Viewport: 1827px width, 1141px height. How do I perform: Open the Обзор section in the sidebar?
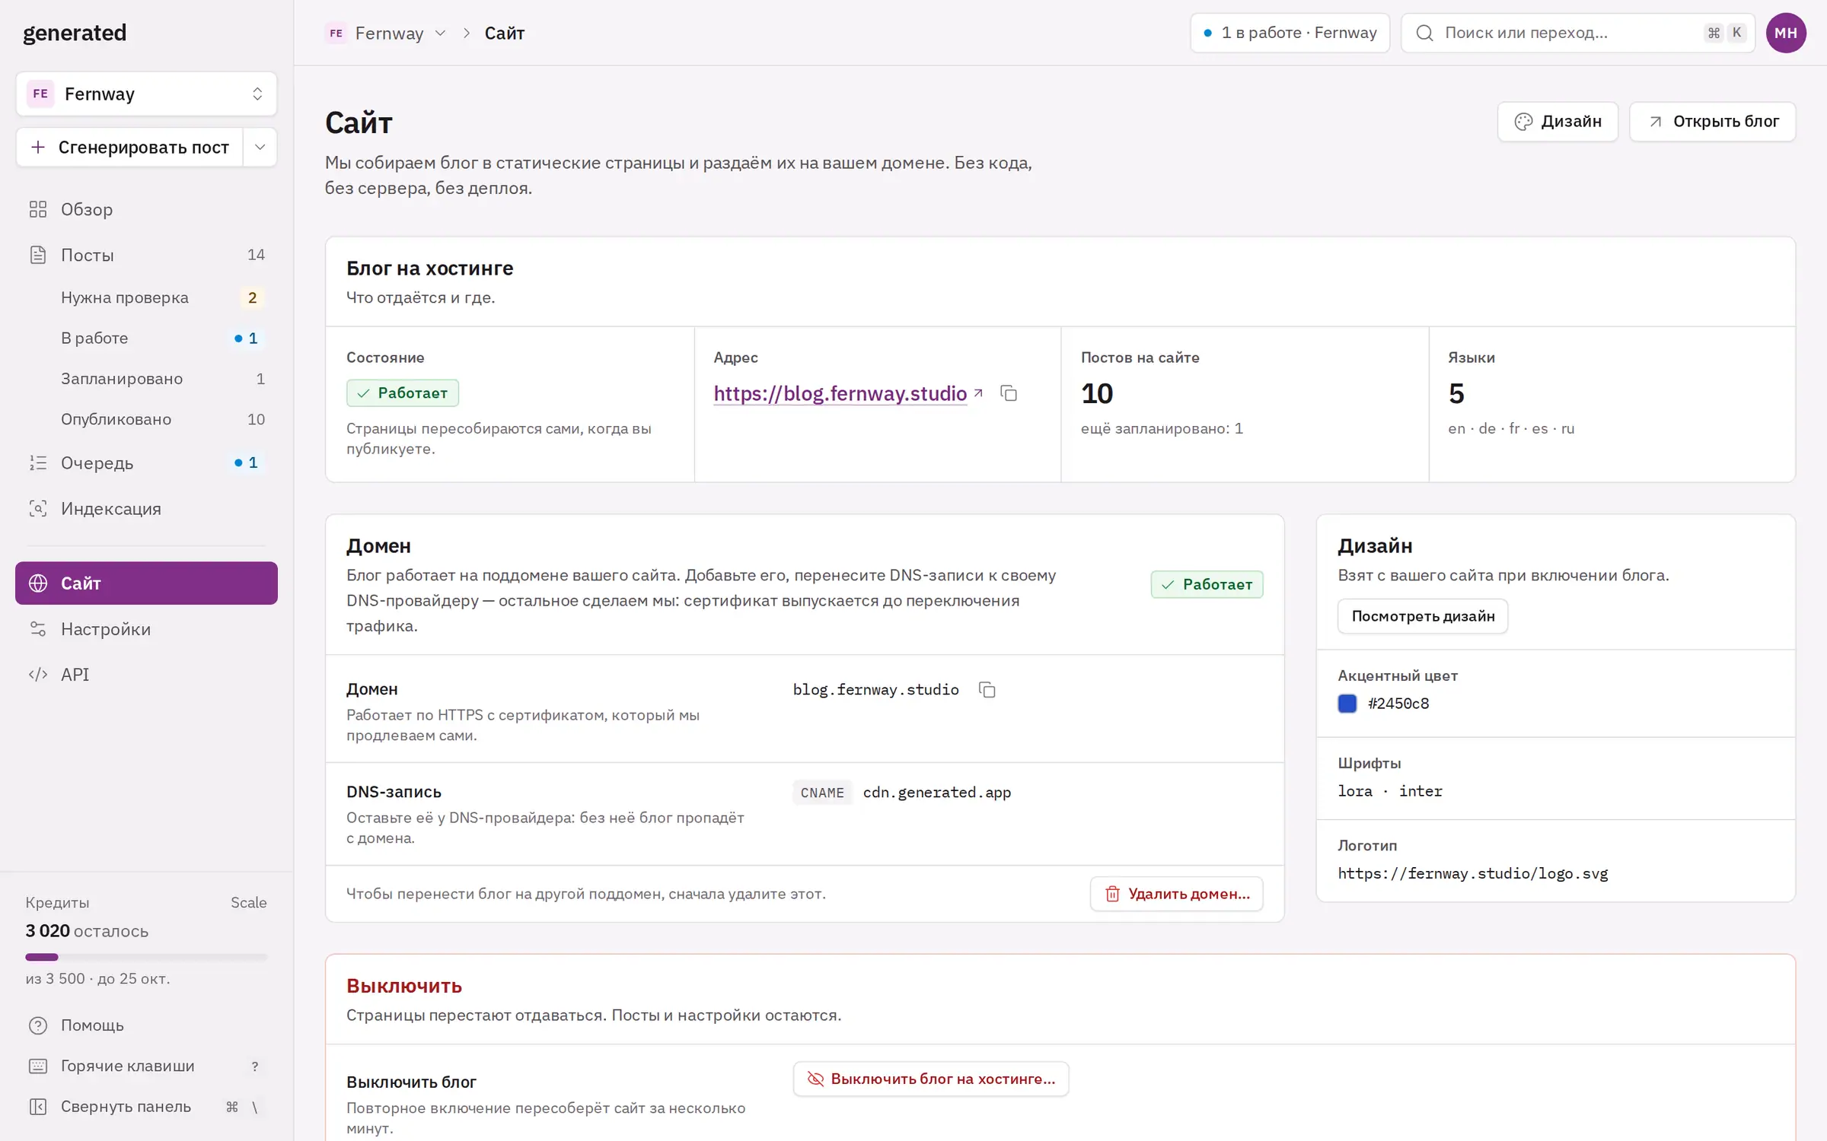[146, 209]
